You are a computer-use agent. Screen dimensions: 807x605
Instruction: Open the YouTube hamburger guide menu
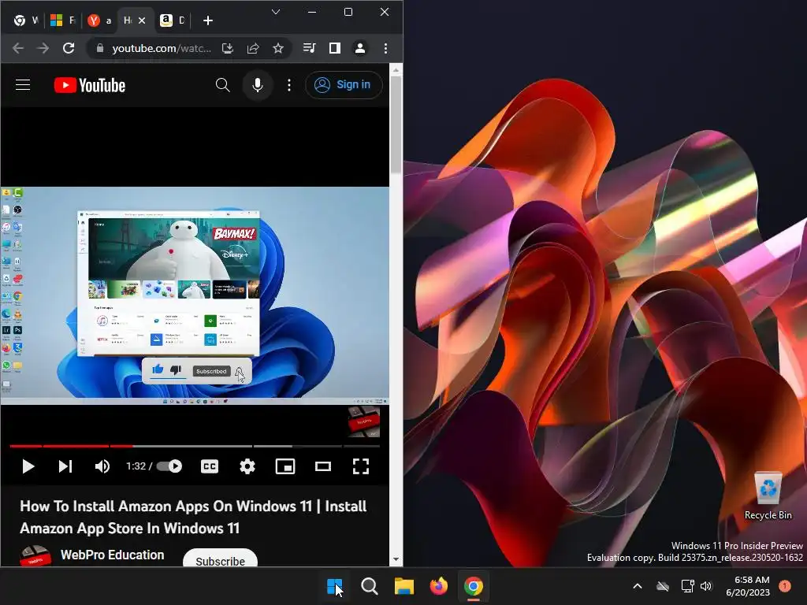(23, 85)
